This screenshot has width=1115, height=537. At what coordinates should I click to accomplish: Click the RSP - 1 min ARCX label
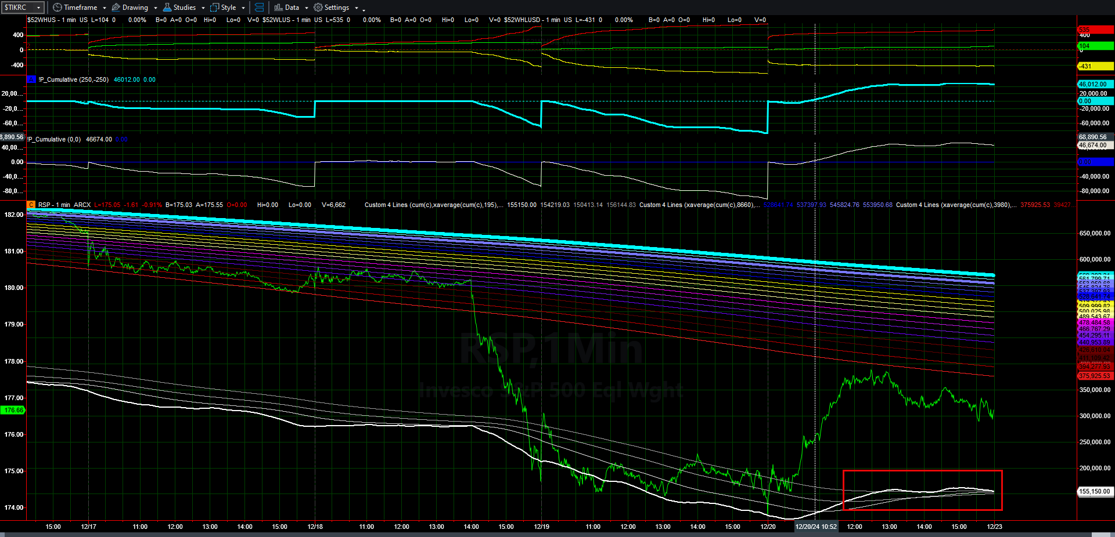click(x=64, y=205)
